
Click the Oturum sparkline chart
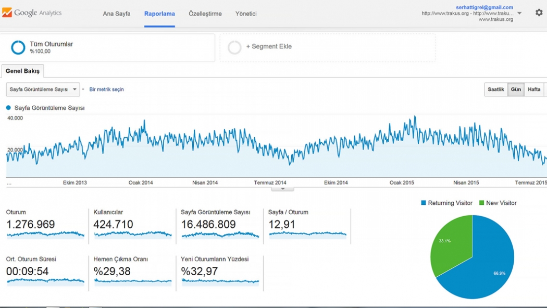[45, 235]
